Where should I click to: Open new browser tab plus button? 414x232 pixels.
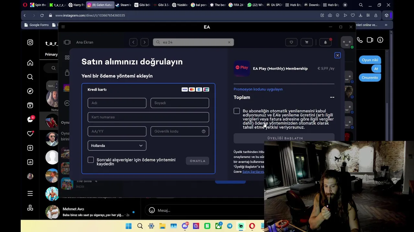345,5
